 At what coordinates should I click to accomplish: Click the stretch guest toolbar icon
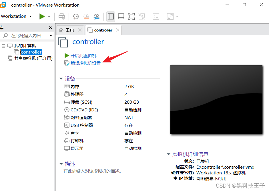[170, 17]
